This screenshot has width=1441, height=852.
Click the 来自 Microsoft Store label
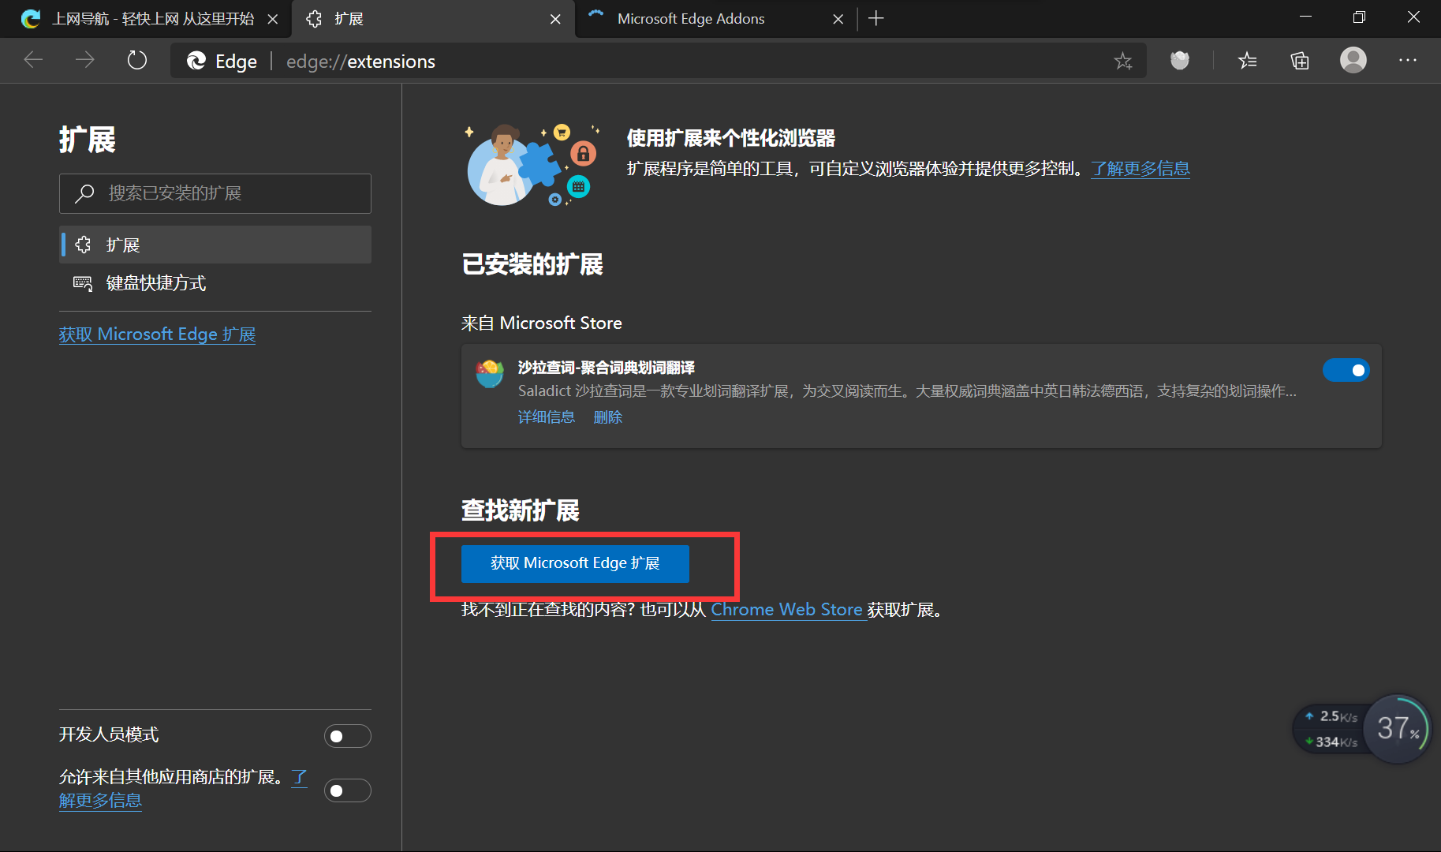542,323
